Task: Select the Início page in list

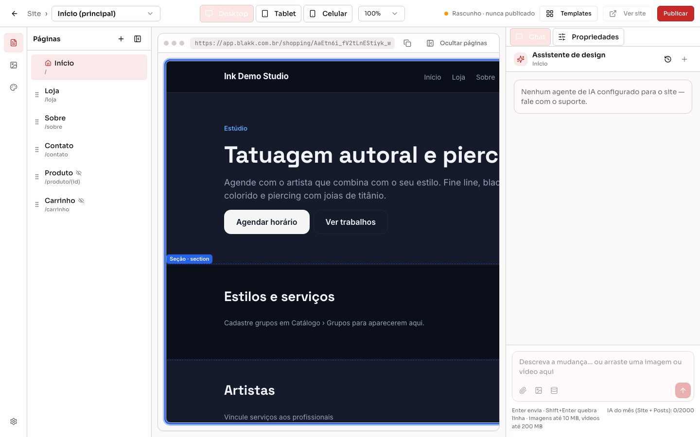Action: pyautogui.click(x=89, y=67)
